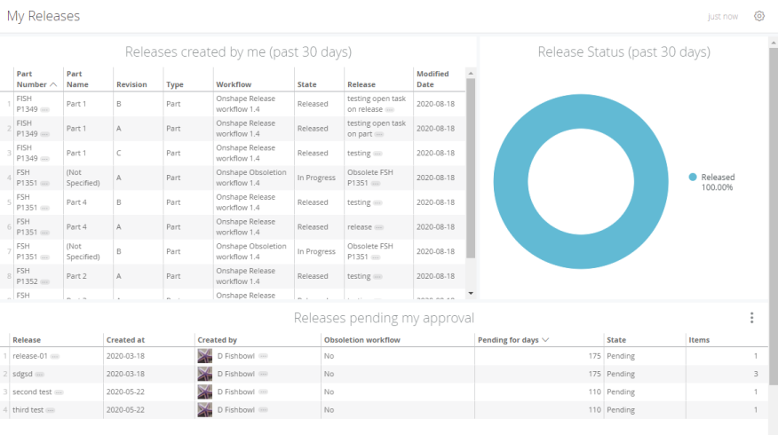778x435 pixels.
Task: Open ellipsis after 'testing open task on part'
Action: pyautogui.click(x=379, y=134)
